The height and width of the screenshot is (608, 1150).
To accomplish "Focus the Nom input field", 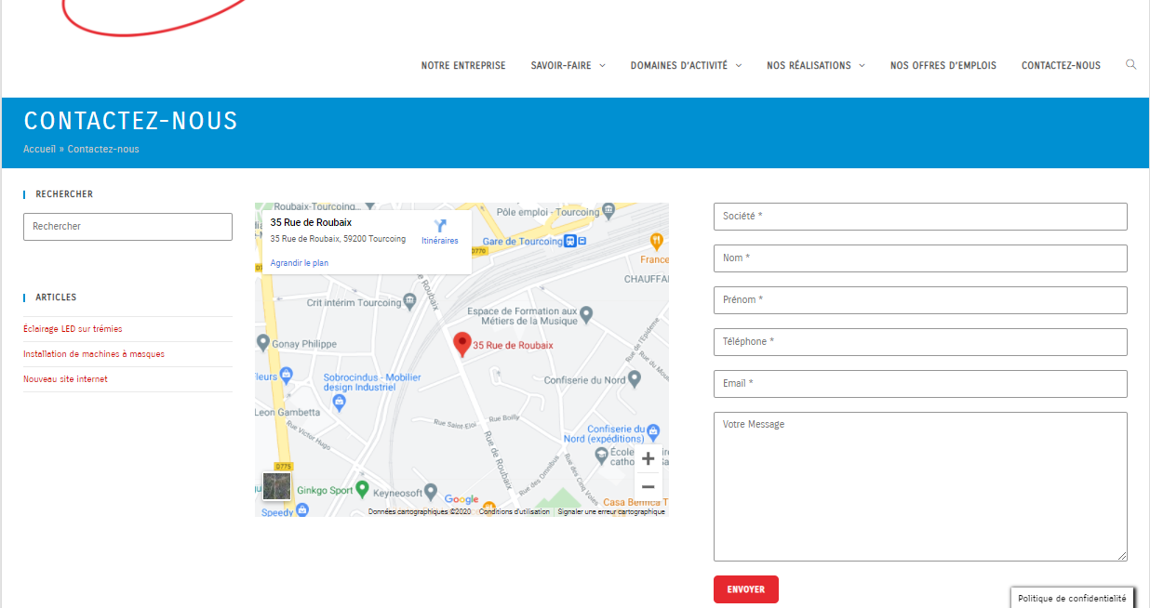I will [920, 258].
